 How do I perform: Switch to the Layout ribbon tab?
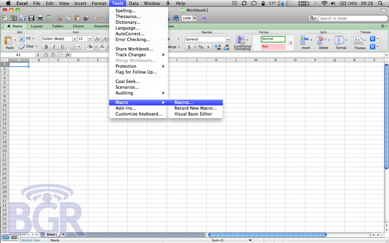(x=37, y=26)
